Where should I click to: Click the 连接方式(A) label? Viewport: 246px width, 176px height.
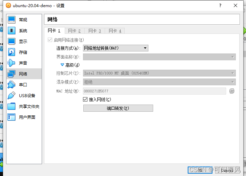(x=68, y=48)
